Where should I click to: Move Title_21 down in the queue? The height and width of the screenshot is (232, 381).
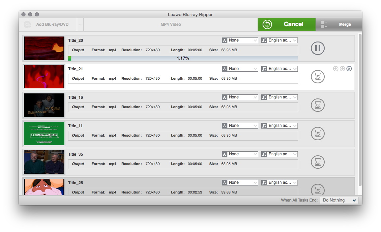coord(342,69)
